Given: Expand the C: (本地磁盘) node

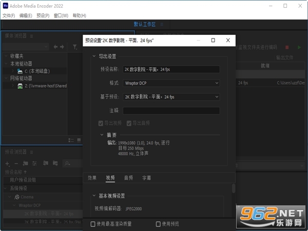Looking at the screenshot, I should [12, 71].
